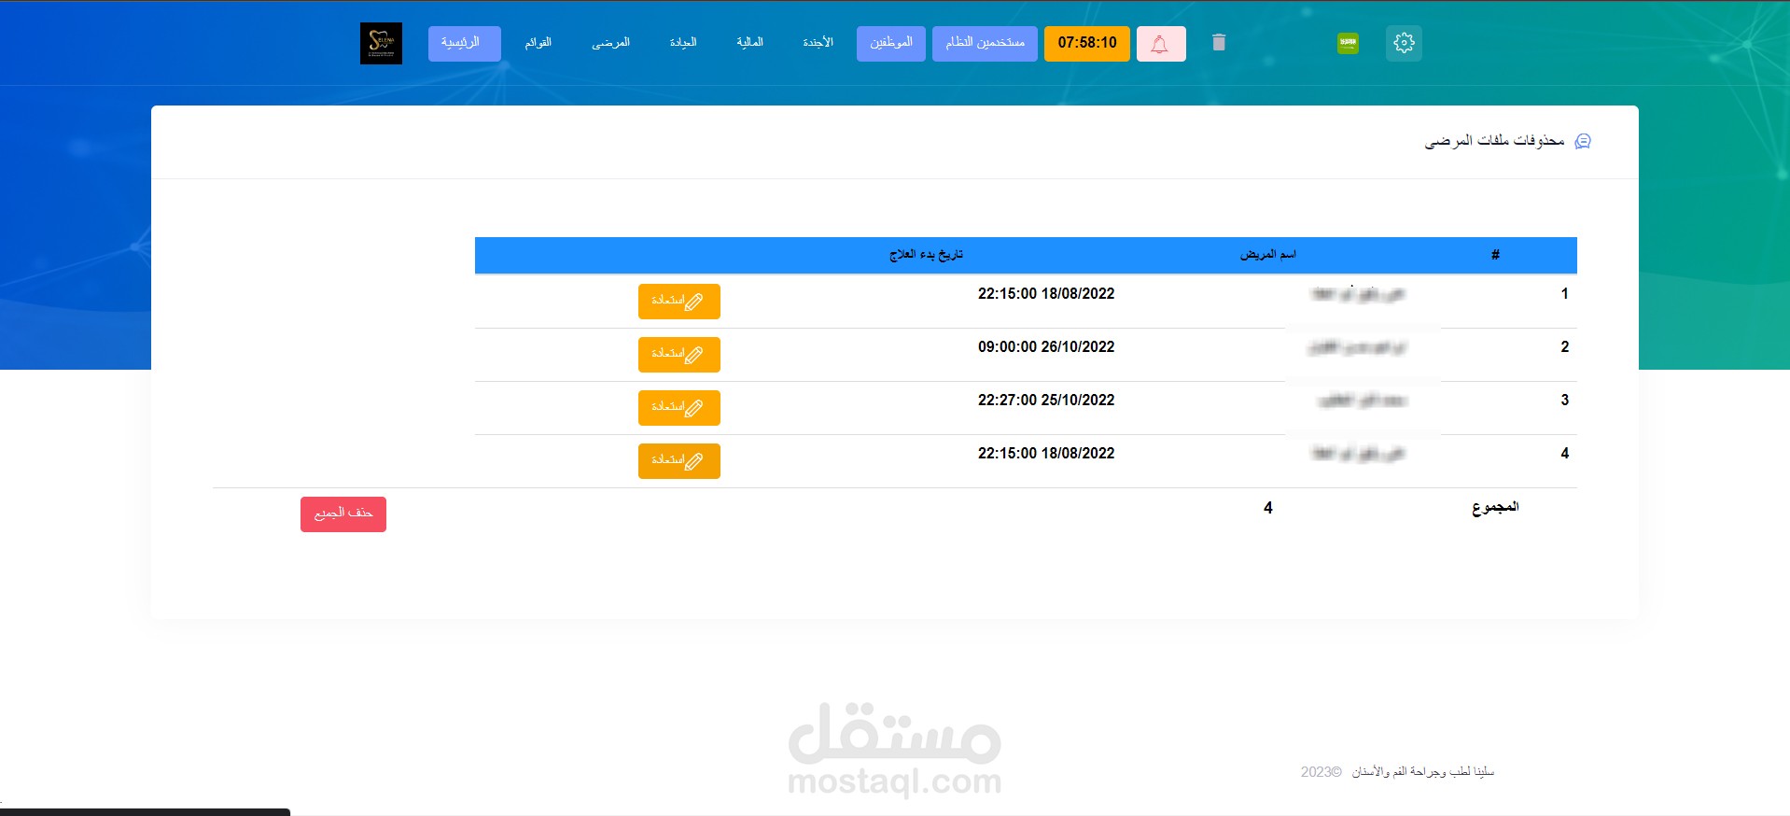
Task: Select the date cell in row 1
Action: tap(1046, 294)
